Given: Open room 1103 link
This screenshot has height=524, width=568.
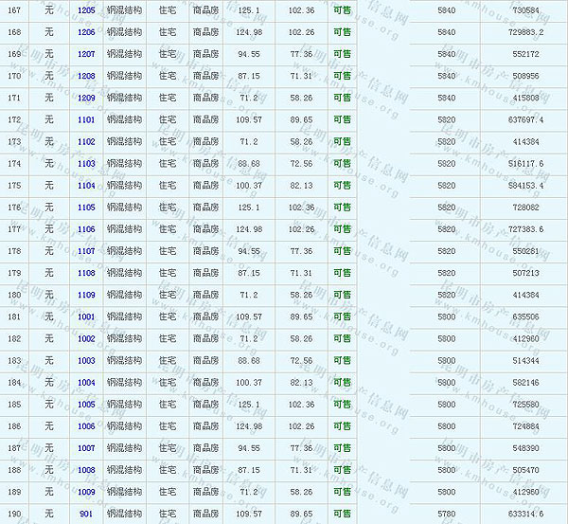Looking at the screenshot, I should click(x=86, y=163).
